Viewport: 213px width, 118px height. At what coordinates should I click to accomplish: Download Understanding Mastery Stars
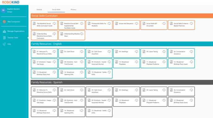point(82,34)
